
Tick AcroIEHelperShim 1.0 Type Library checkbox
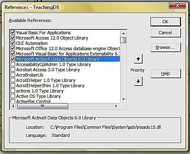point(13,86)
